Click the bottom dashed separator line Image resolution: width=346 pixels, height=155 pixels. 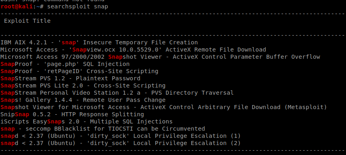point(173,150)
